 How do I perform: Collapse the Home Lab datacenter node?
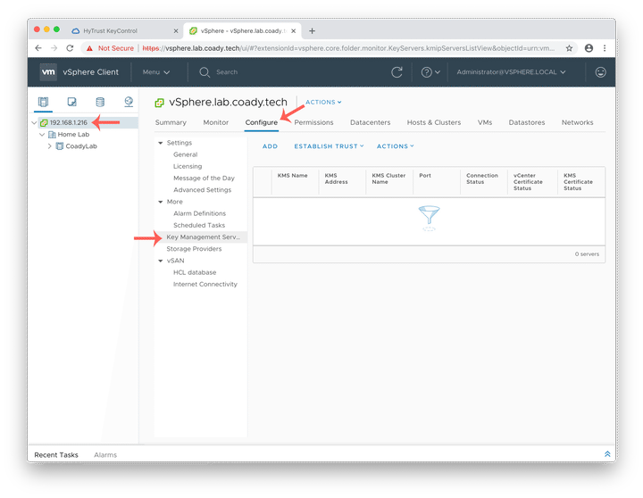pos(42,135)
